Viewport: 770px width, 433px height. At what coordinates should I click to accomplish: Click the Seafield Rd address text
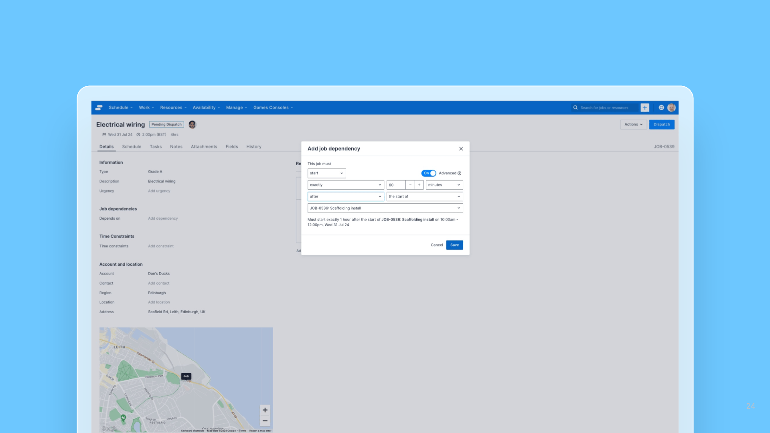click(x=176, y=312)
